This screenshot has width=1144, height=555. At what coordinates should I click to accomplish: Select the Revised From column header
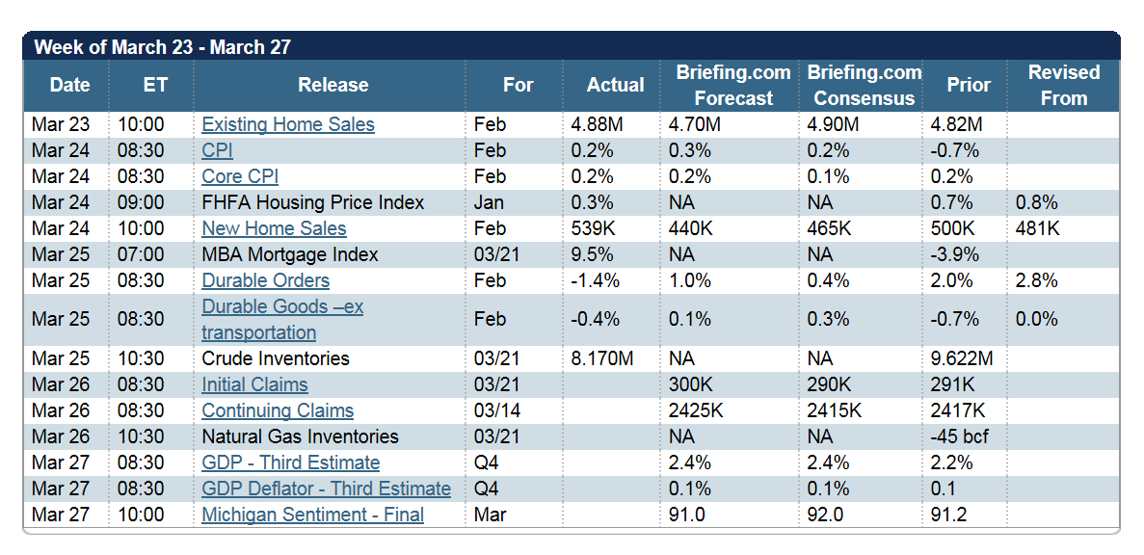(1063, 85)
